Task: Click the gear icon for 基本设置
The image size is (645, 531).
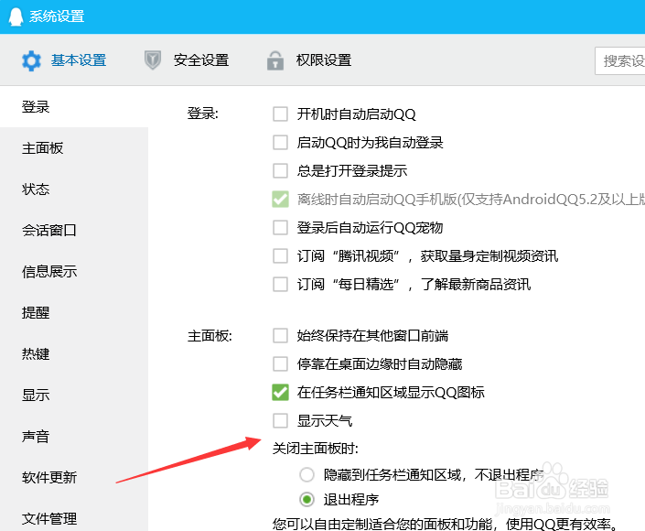Action: pyautogui.click(x=31, y=61)
